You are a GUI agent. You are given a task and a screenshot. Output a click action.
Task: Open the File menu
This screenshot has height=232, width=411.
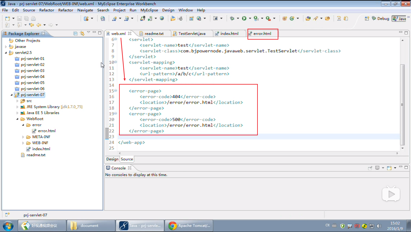click(5, 10)
